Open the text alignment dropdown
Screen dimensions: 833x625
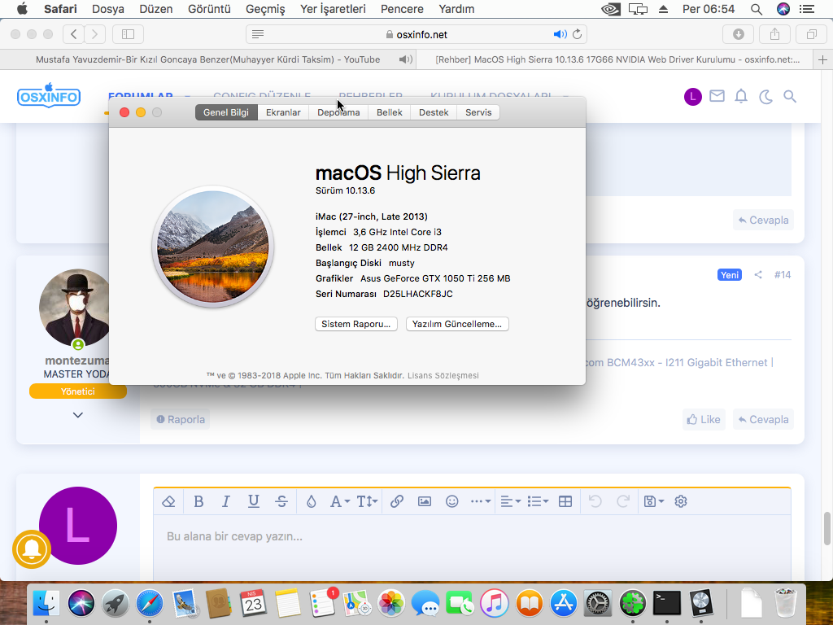pyautogui.click(x=509, y=501)
